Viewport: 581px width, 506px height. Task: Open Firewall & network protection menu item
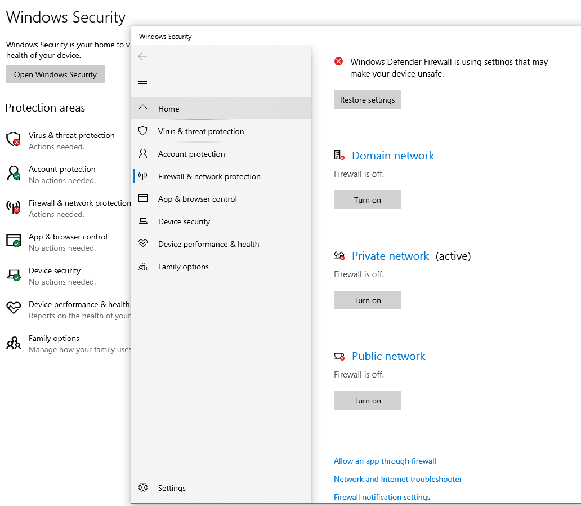coord(209,176)
